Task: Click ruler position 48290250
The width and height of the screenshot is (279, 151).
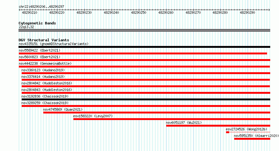Action: pyautogui.click(x=139, y=13)
